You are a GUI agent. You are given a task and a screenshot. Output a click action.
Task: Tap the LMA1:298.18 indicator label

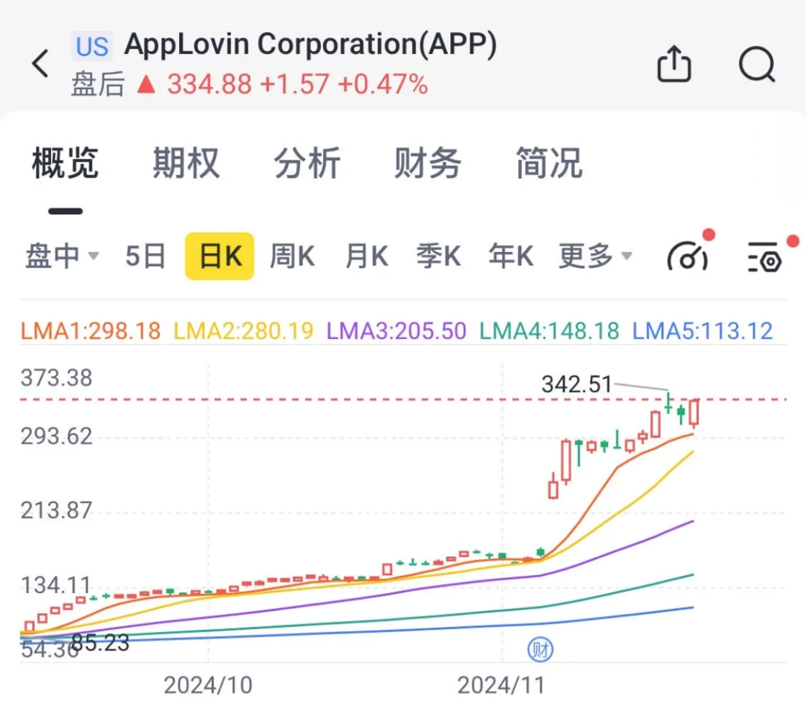(x=91, y=331)
